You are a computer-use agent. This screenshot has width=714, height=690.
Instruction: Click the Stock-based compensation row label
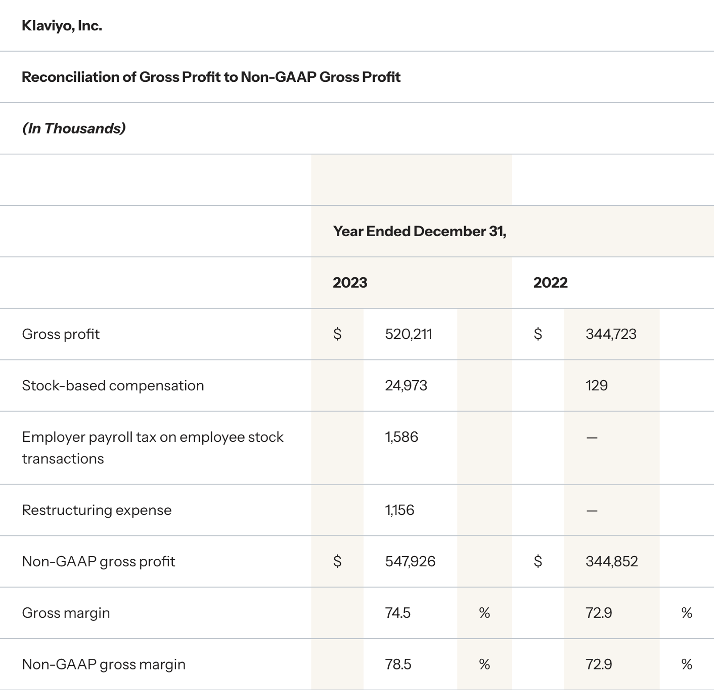point(113,385)
